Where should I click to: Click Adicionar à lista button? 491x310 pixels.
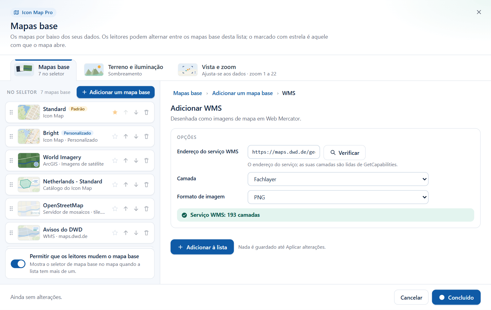[202, 247]
